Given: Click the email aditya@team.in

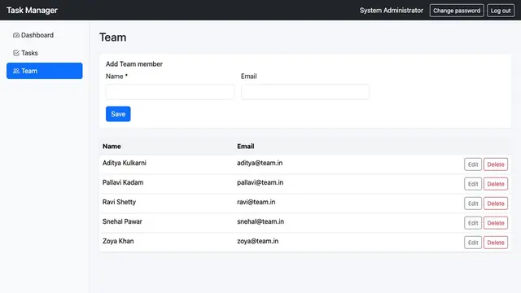Looking at the screenshot, I should tap(260, 163).
